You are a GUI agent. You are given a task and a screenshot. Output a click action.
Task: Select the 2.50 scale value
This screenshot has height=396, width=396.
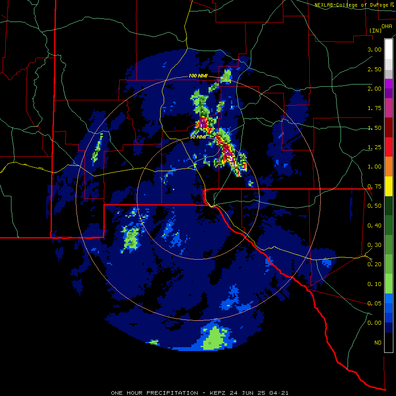[374, 69]
